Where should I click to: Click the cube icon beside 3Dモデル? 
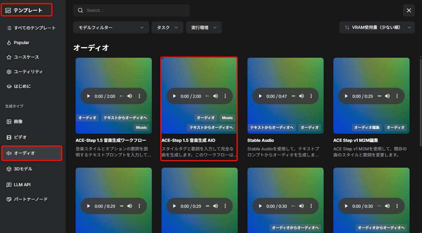9,169
